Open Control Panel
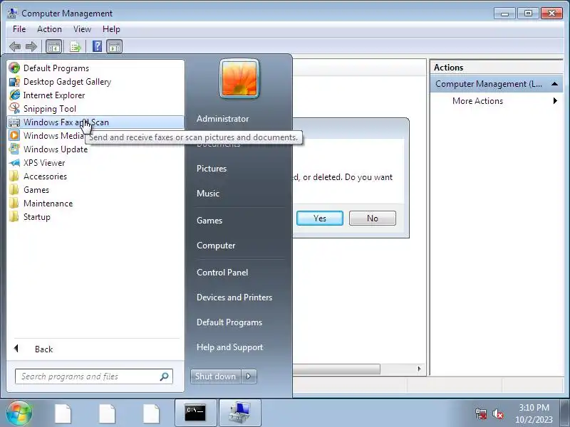The width and height of the screenshot is (570, 427). click(x=222, y=273)
